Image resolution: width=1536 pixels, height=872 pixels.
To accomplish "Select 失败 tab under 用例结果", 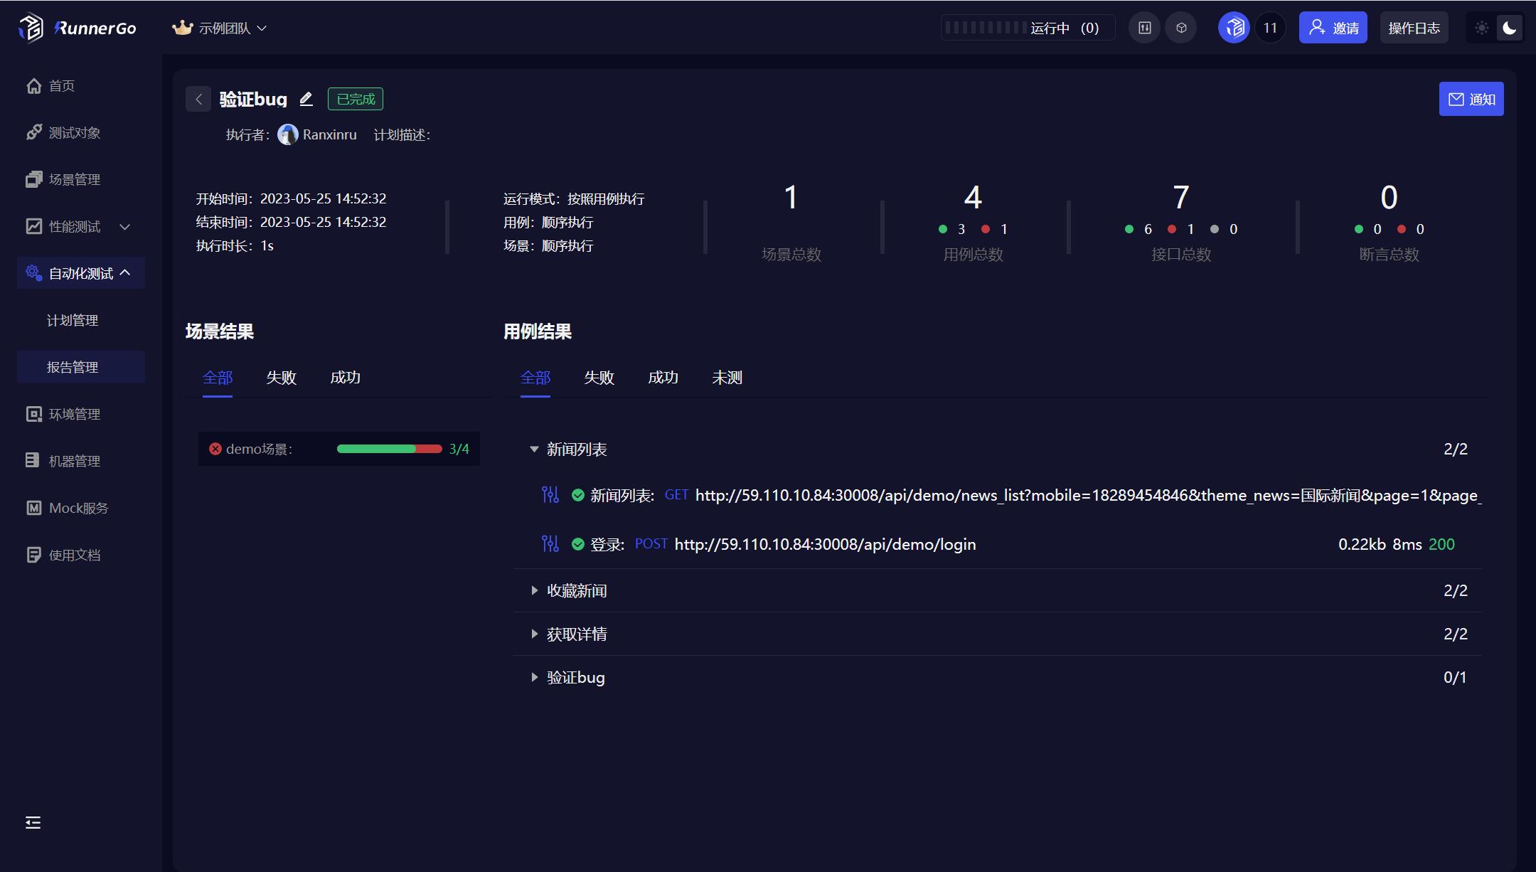I will click(599, 378).
